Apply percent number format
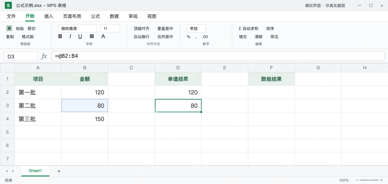This screenshot has width=388, height=184. pyautogui.click(x=189, y=37)
